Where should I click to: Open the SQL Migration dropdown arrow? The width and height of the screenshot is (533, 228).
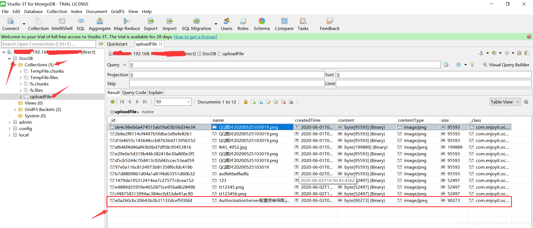(216, 24)
